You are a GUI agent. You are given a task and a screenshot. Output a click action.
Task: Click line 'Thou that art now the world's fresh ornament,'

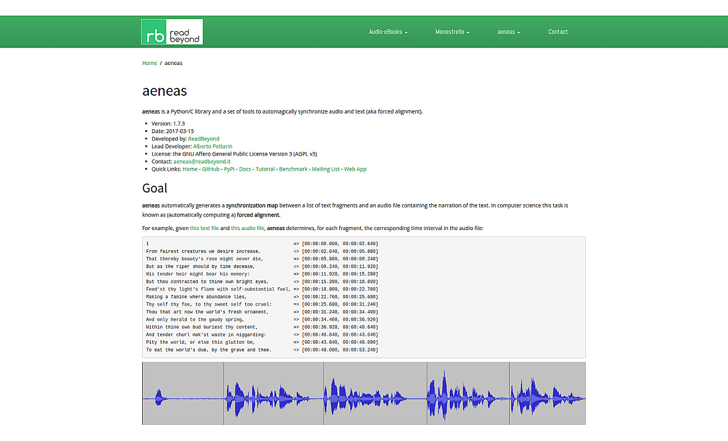207,312
